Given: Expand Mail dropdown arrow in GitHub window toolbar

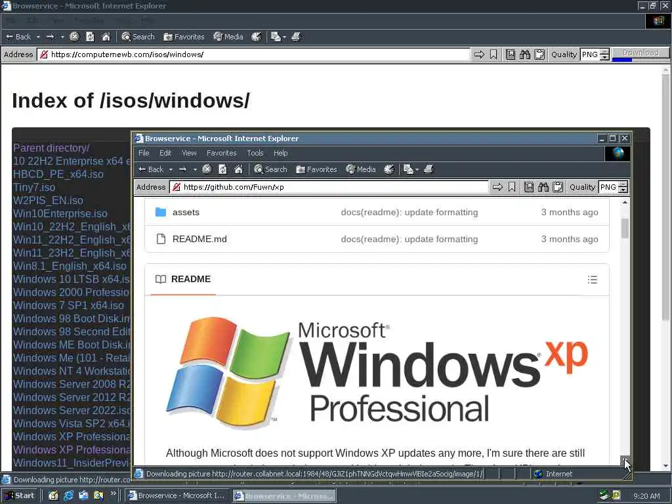Looking at the screenshot, I should [417, 170].
